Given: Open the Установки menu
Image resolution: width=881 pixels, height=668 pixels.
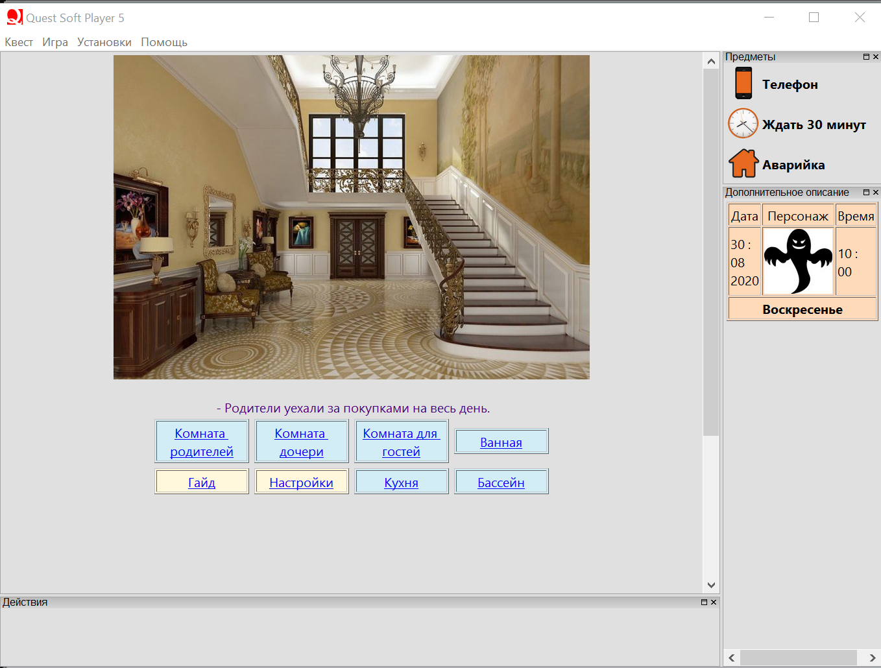Looking at the screenshot, I should [x=104, y=42].
